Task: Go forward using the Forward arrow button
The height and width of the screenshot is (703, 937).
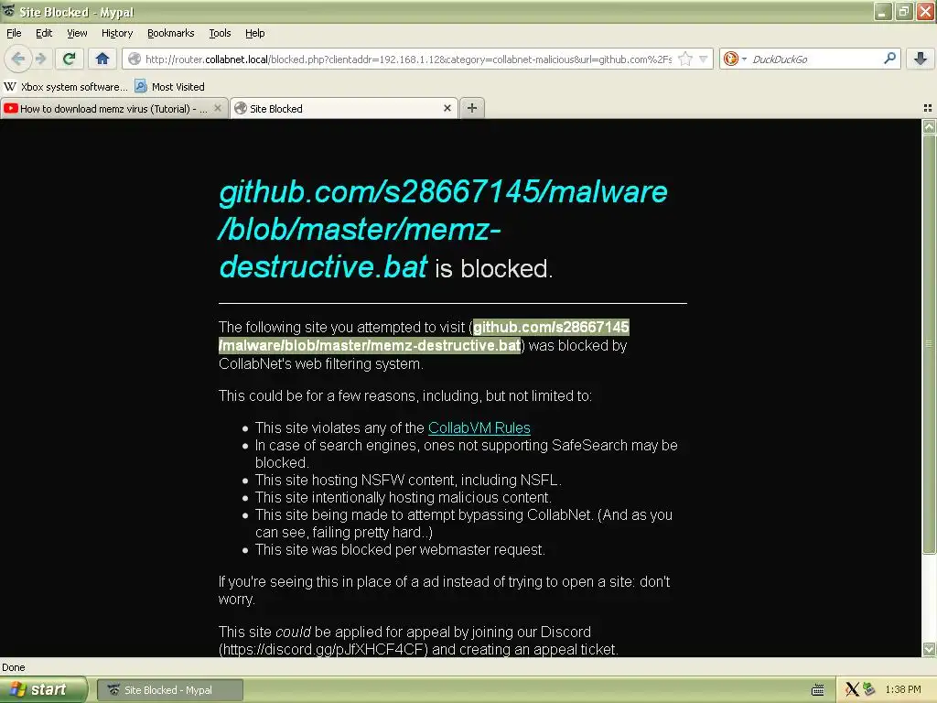Action: point(40,59)
